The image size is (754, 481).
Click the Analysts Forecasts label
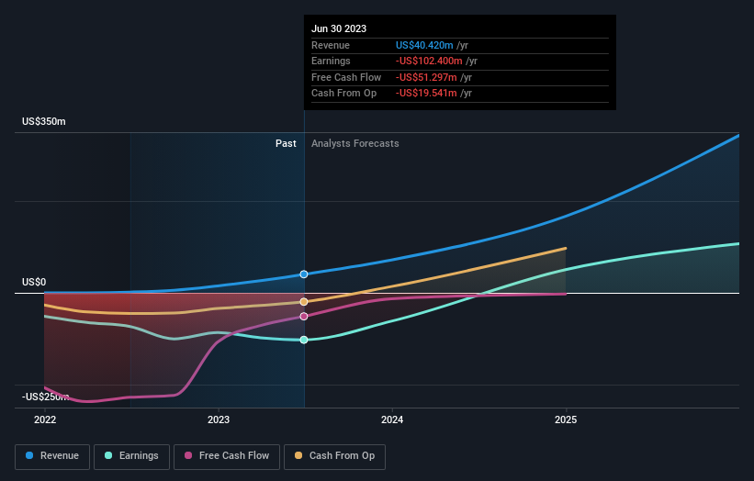(354, 143)
